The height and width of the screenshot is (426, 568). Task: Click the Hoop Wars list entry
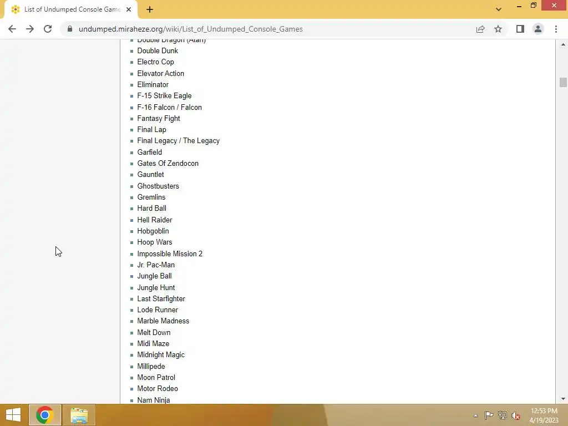(155, 242)
